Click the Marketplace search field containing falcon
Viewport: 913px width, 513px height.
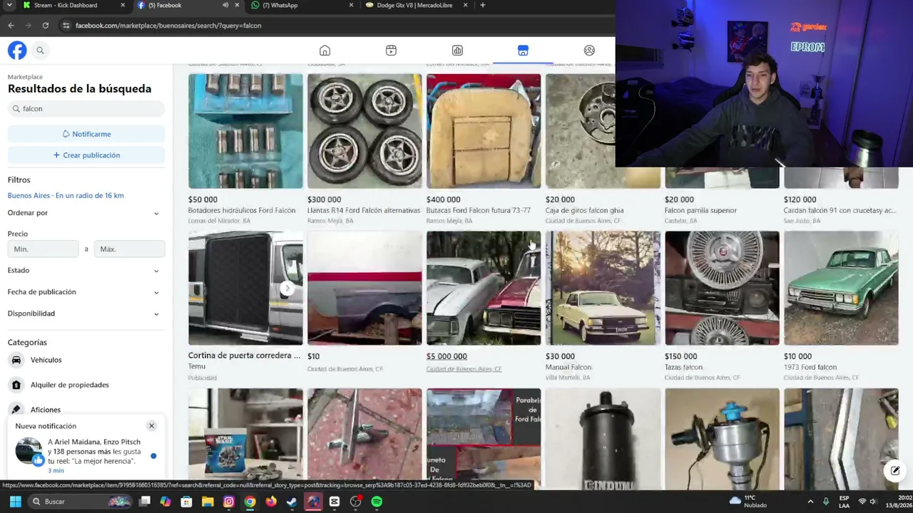(86, 109)
